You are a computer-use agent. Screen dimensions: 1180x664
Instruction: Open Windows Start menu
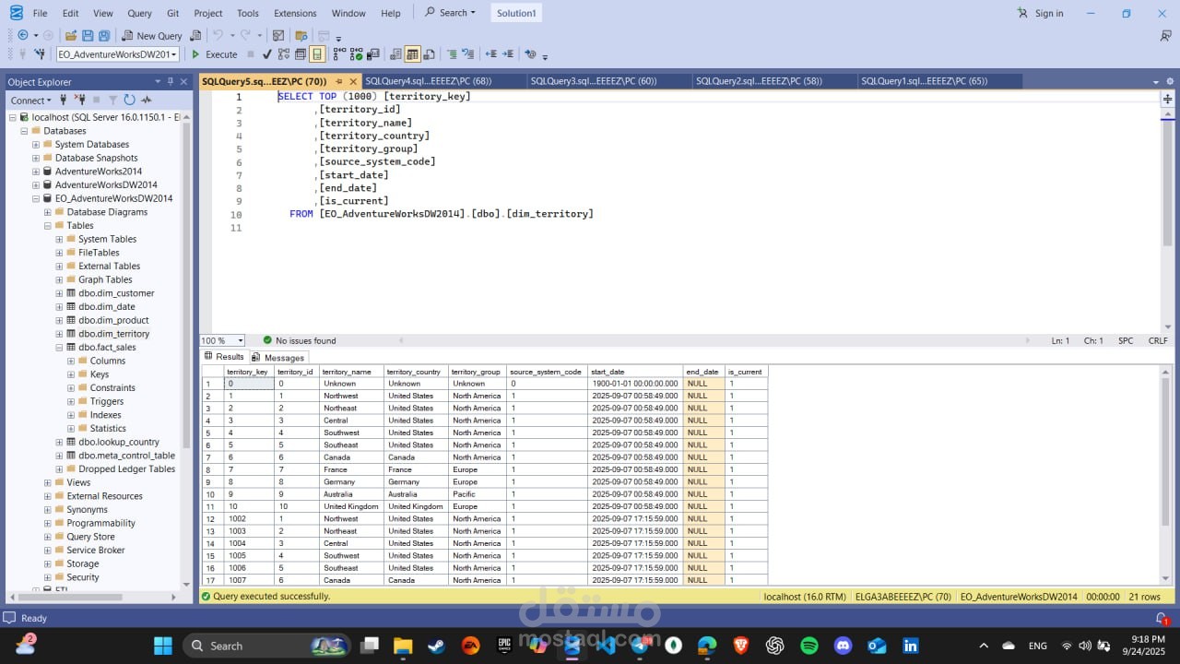point(163,646)
